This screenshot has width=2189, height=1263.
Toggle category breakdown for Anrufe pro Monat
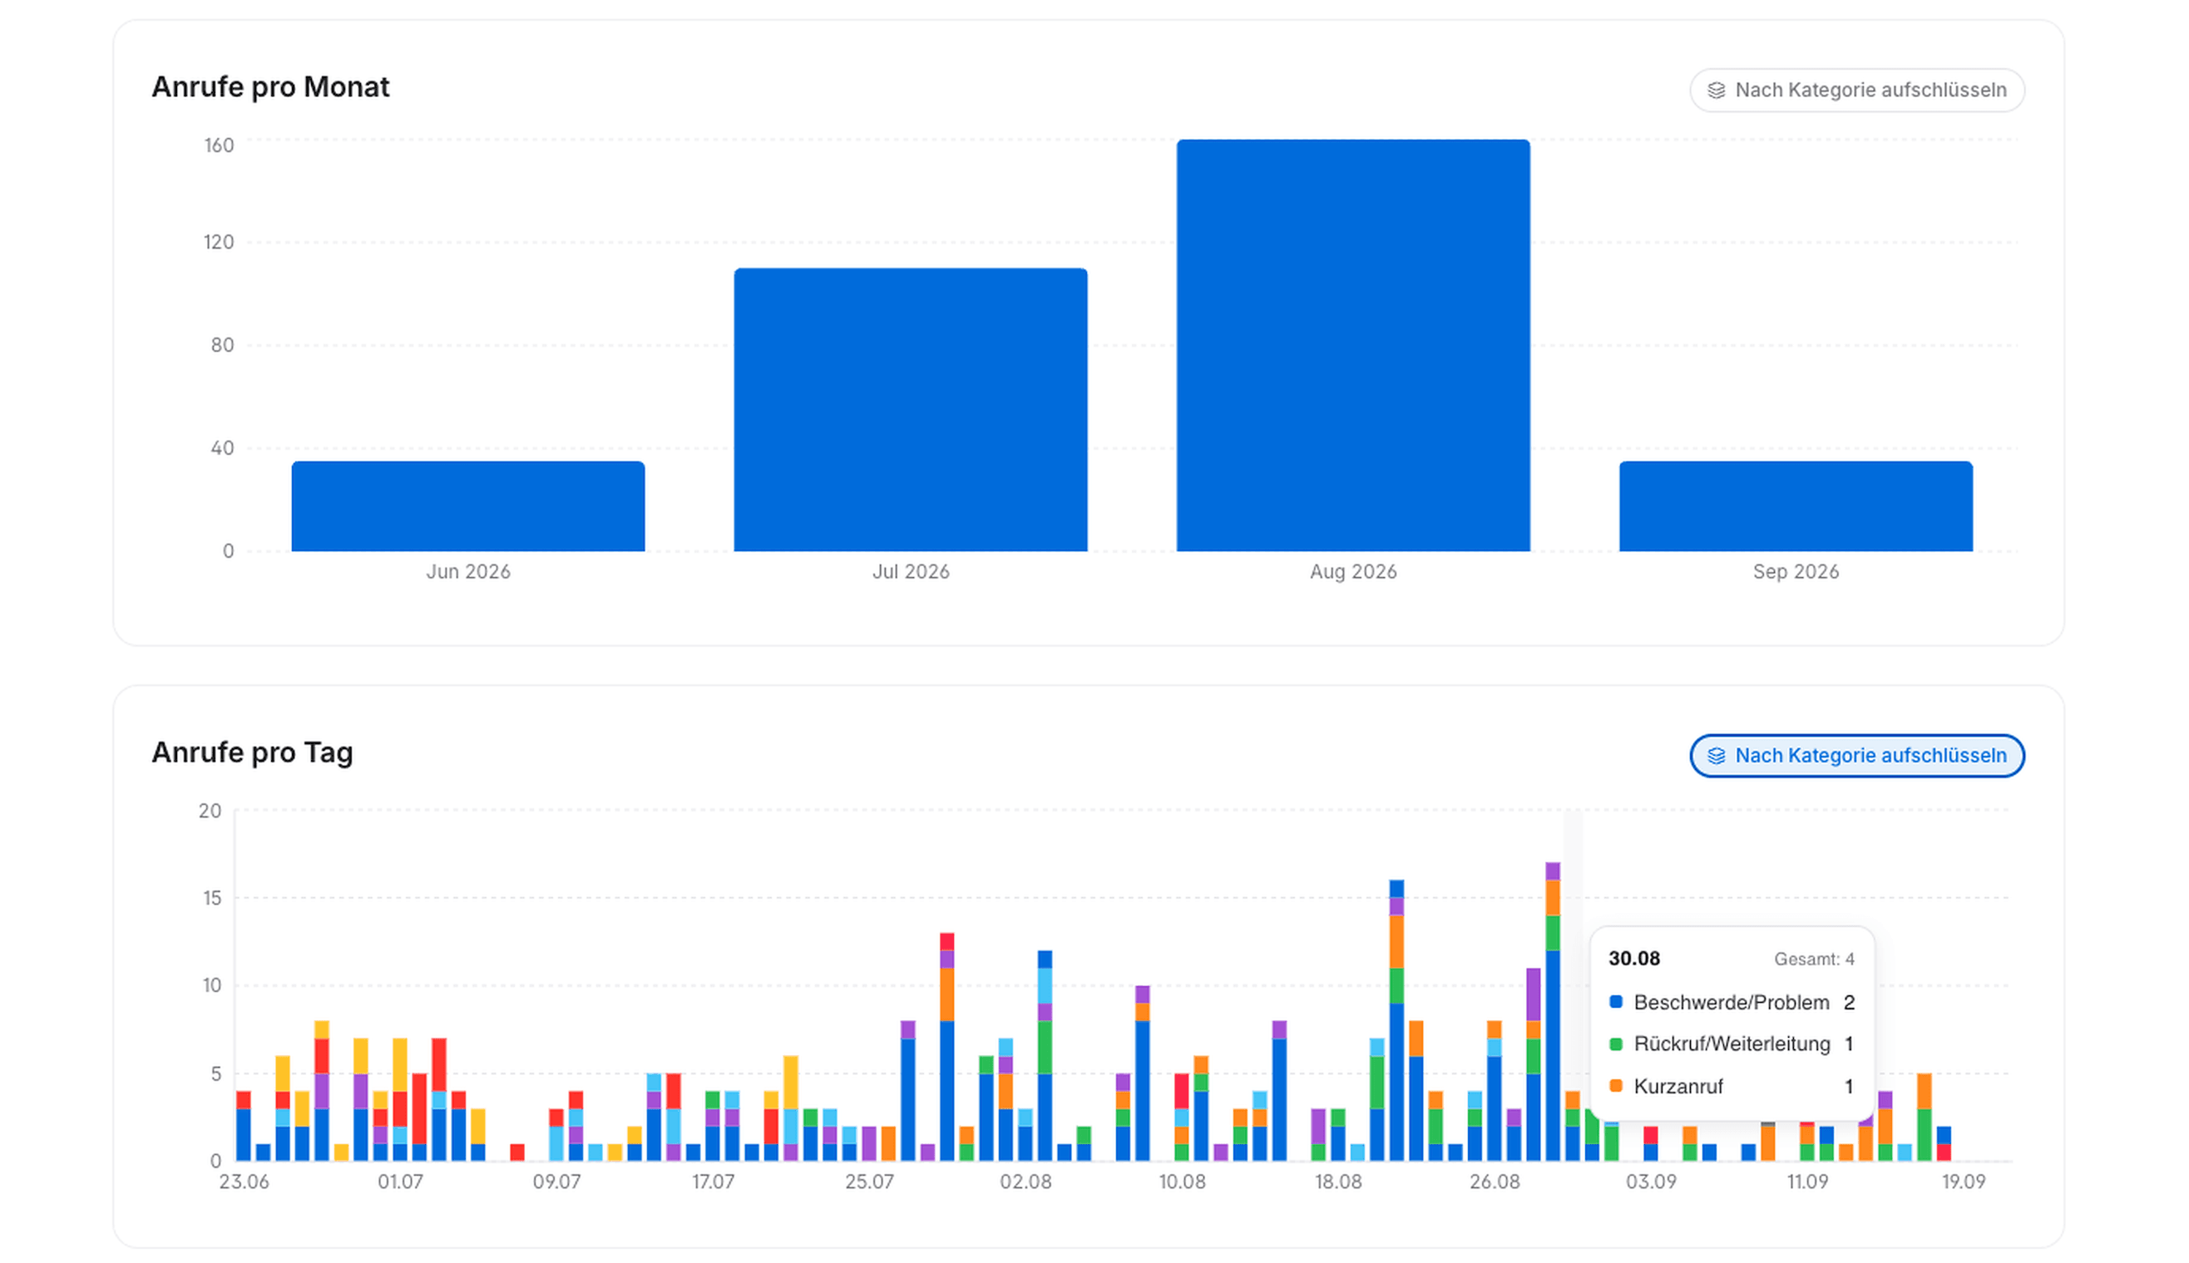click(1855, 90)
